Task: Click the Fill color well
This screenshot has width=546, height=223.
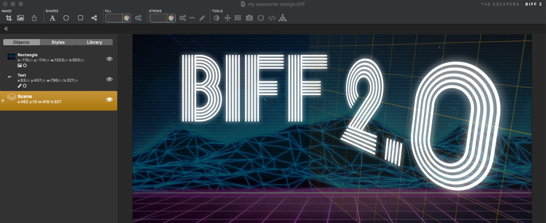Action: pos(114,18)
